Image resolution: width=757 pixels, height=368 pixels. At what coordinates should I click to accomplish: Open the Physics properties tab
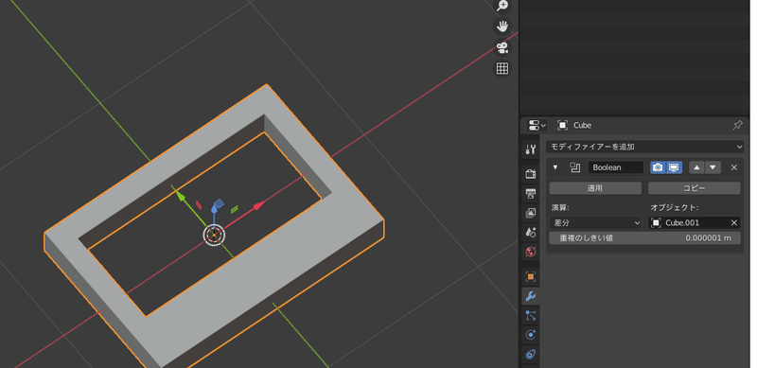[531, 335]
